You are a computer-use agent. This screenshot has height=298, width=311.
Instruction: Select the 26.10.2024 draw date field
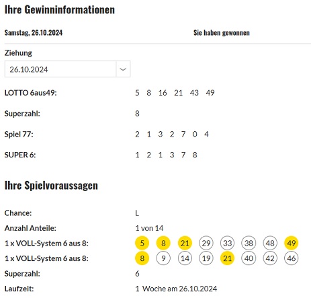click(67, 69)
